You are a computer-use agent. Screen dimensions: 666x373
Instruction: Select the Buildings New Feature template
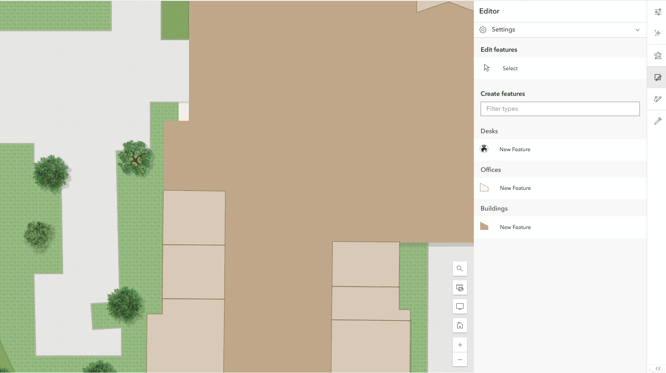click(x=515, y=227)
